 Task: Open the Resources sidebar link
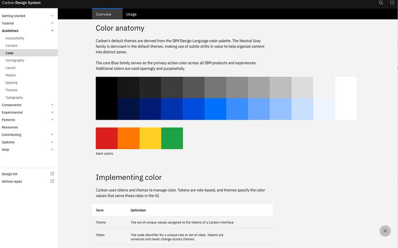coord(9,127)
